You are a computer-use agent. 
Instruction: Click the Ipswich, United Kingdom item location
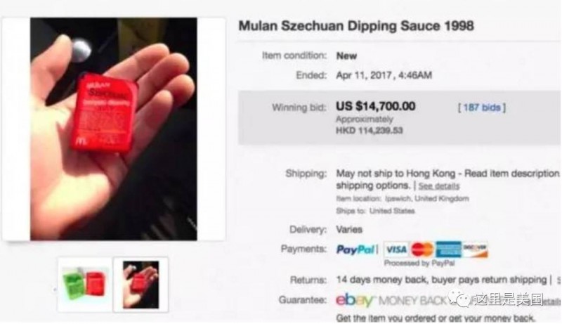(x=427, y=199)
